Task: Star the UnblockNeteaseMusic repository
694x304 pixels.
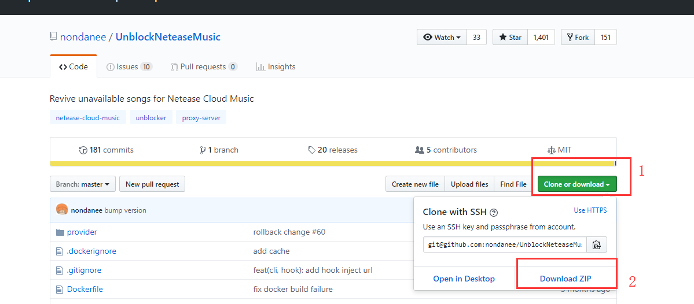Action: (509, 37)
